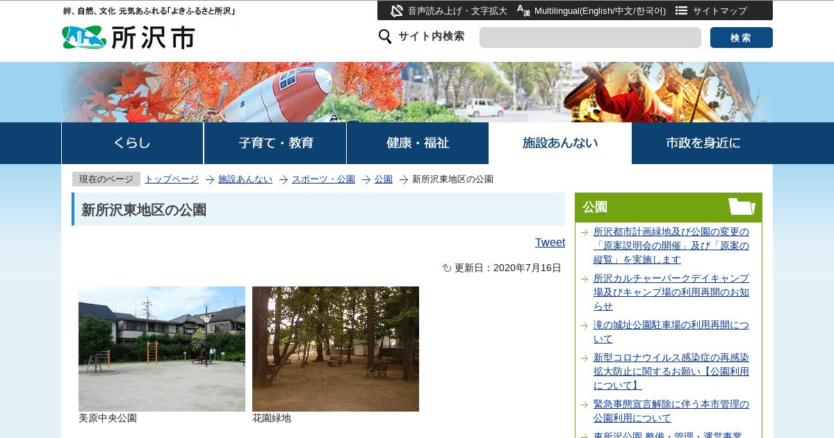The image size is (834, 438).
Task: Open the 子育て・教育 navigation tab
Action: pos(275,143)
